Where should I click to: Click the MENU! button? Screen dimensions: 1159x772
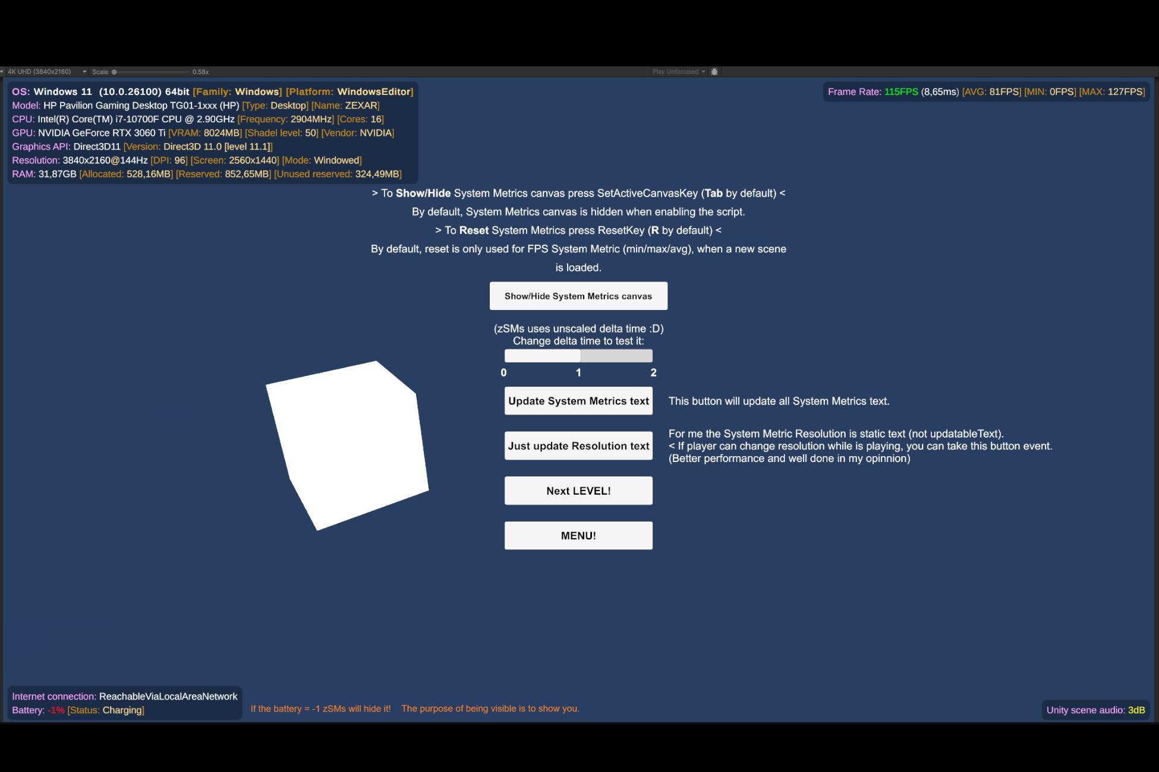pos(578,536)
